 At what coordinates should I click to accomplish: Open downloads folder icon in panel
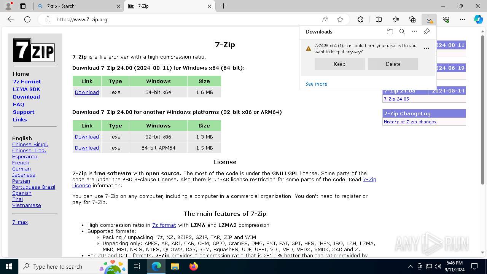[390, 32]
